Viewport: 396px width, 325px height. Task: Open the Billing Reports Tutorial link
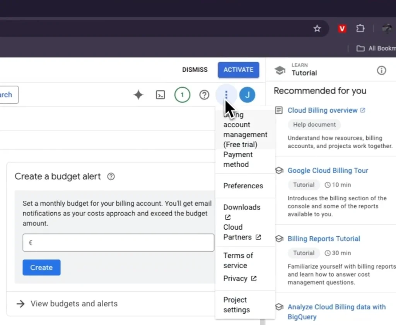click(x=324, y=239)
